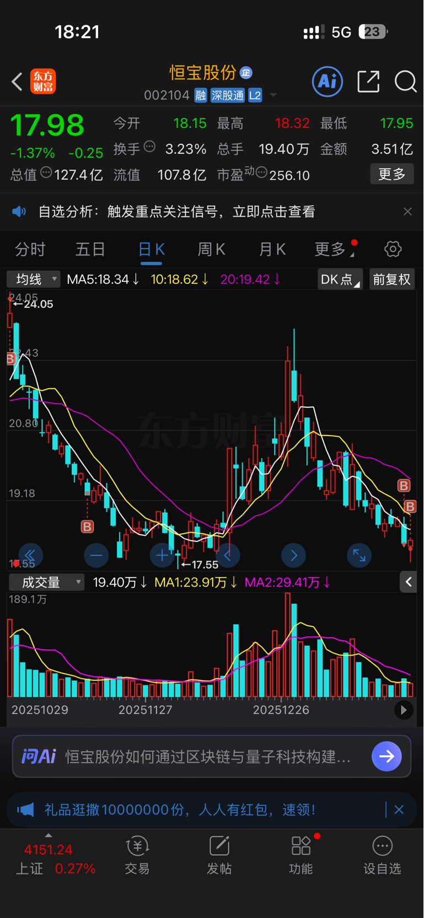424x918 pixels.
Task: Tap the 融 margin badge
Action: (x=201, y=95)
